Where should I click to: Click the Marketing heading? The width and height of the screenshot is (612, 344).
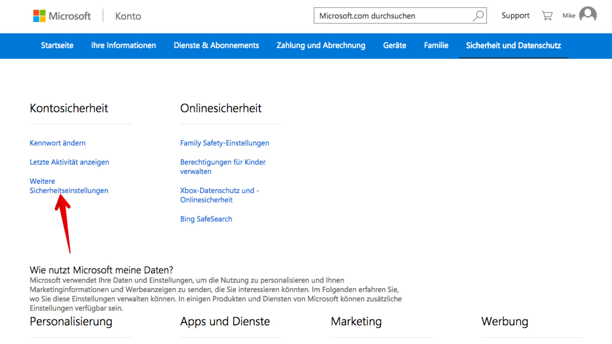[x=356, y=321]
